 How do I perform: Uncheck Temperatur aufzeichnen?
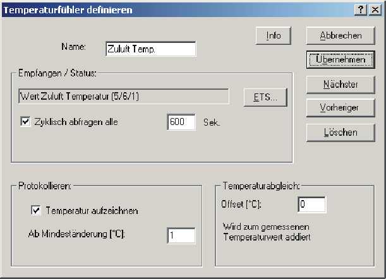tap(36, 211)
